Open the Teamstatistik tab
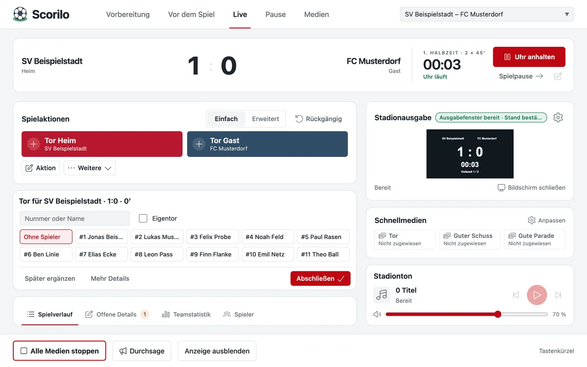This screenshot has width=587, height=367. [x=186, y=314]
